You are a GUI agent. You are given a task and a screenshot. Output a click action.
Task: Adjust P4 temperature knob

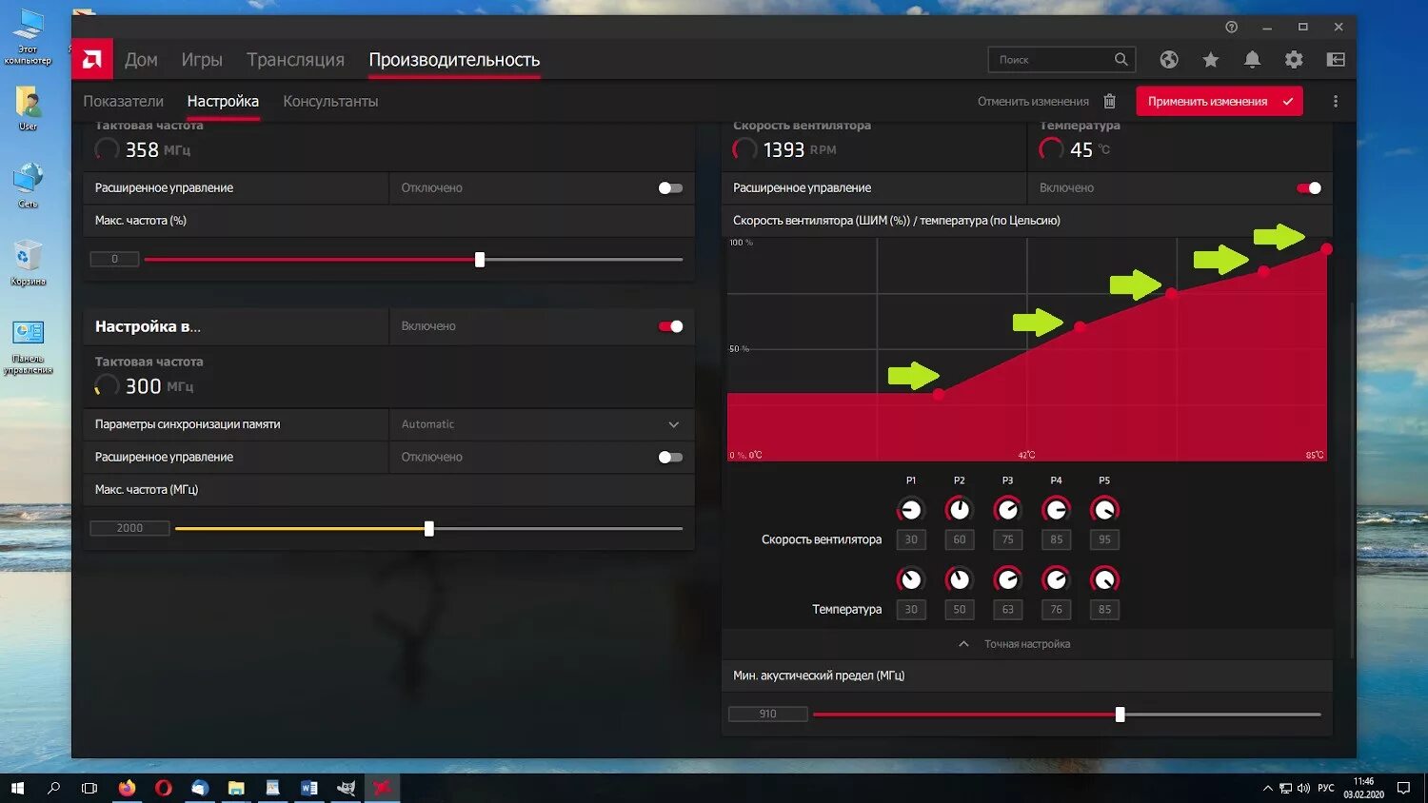click(x=1056, y=578)
